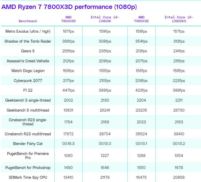The height and width of the screenshot is (182, 201).
Task: Click the PugetBench for Photoshop label
Action: pyautogui.click(x=28, y=168)
